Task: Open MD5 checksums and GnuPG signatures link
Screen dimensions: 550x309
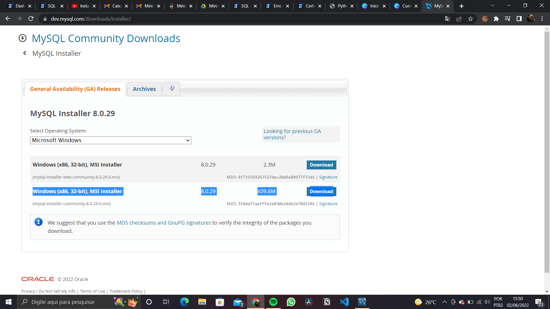Action: pos(164,223)
